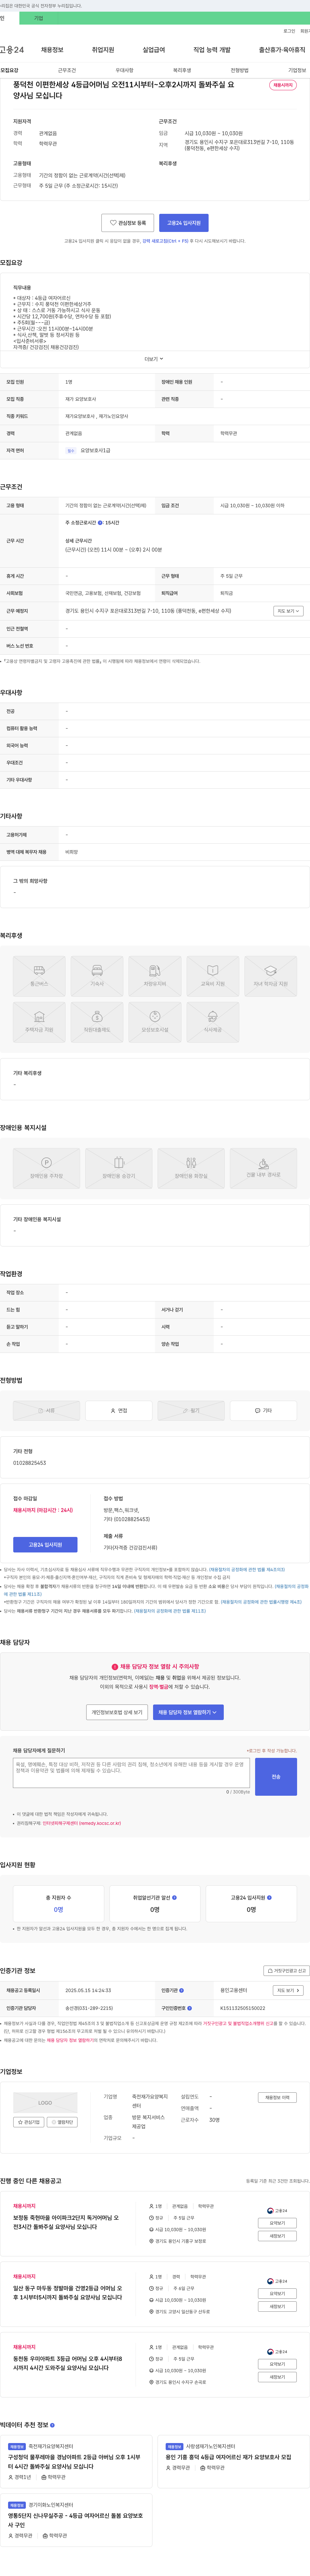Image resolution: width=310 pixels, height=2576 pixels.
Task: Open job posting about 보정동 죽현마을 아이파크
Action: (66, 2222)
